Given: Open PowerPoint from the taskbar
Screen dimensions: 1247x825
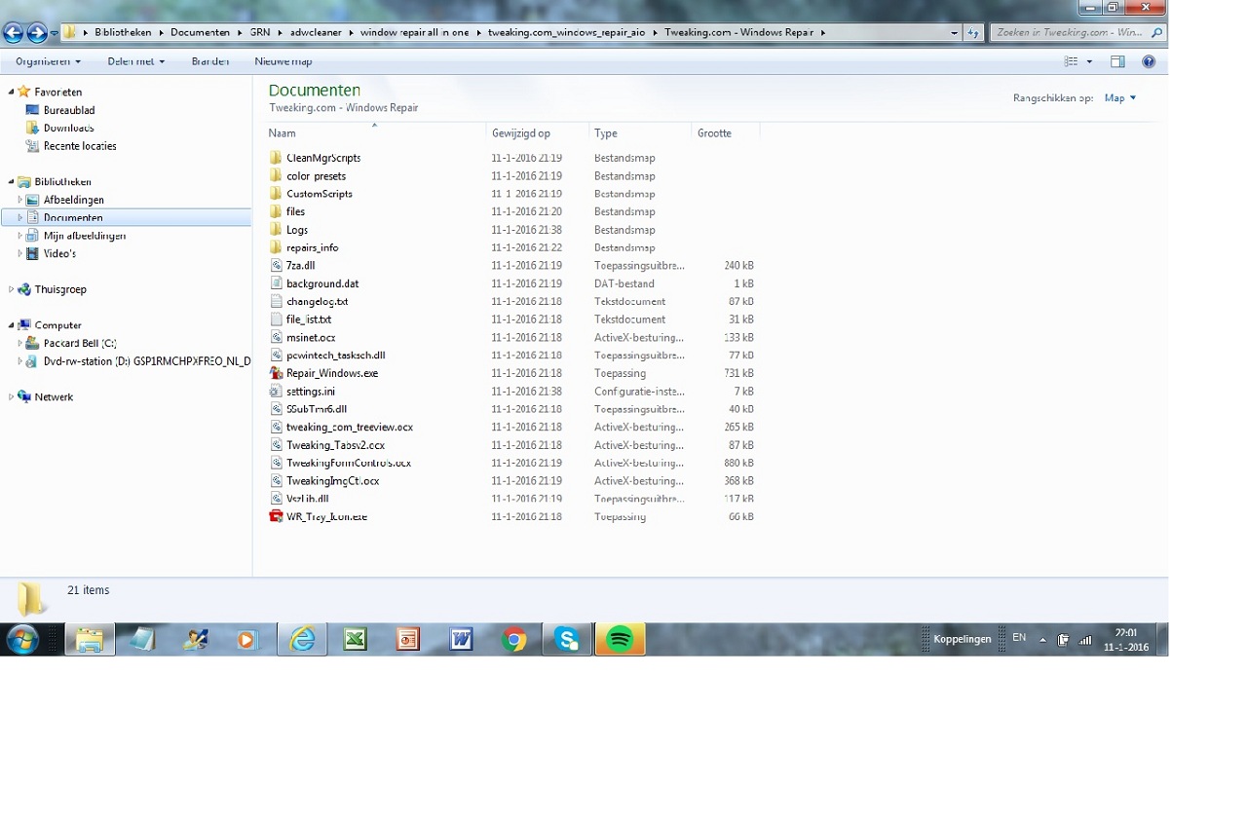Looking at the screenshot, I should coord(408,640).
